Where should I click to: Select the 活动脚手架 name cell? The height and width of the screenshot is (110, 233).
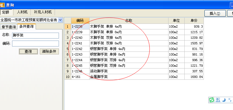point(129,71)
